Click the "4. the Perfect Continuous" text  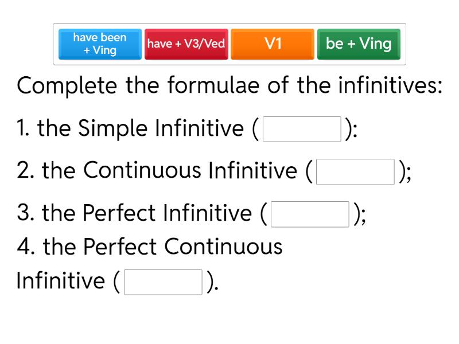click(x=150, y=247)
